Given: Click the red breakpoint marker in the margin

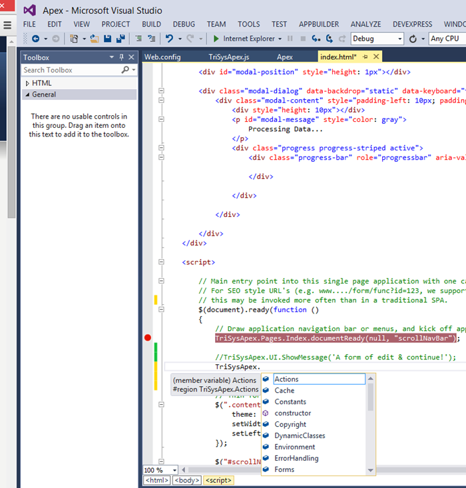Looking at the screenshot, I should pos(148,338).
